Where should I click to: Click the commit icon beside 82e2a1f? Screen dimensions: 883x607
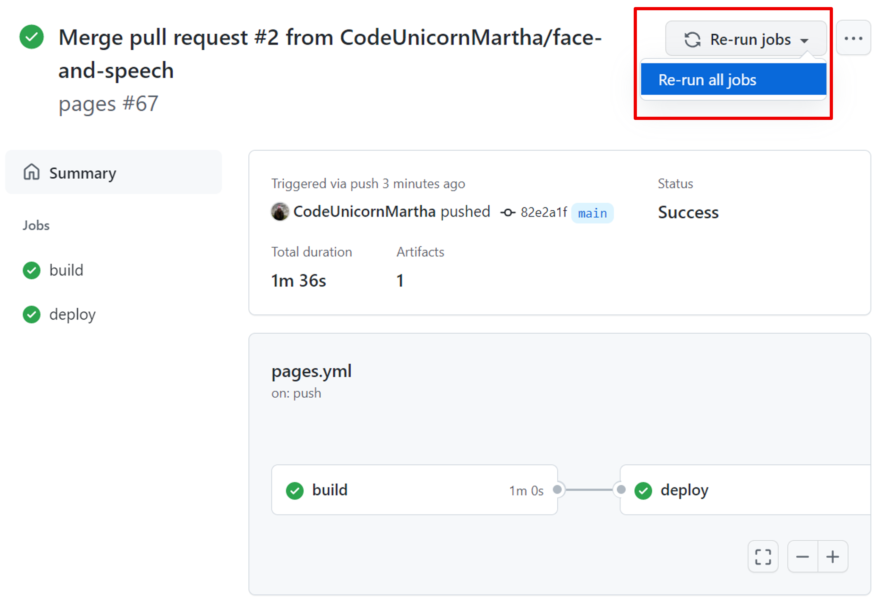[x=508, y=213]
